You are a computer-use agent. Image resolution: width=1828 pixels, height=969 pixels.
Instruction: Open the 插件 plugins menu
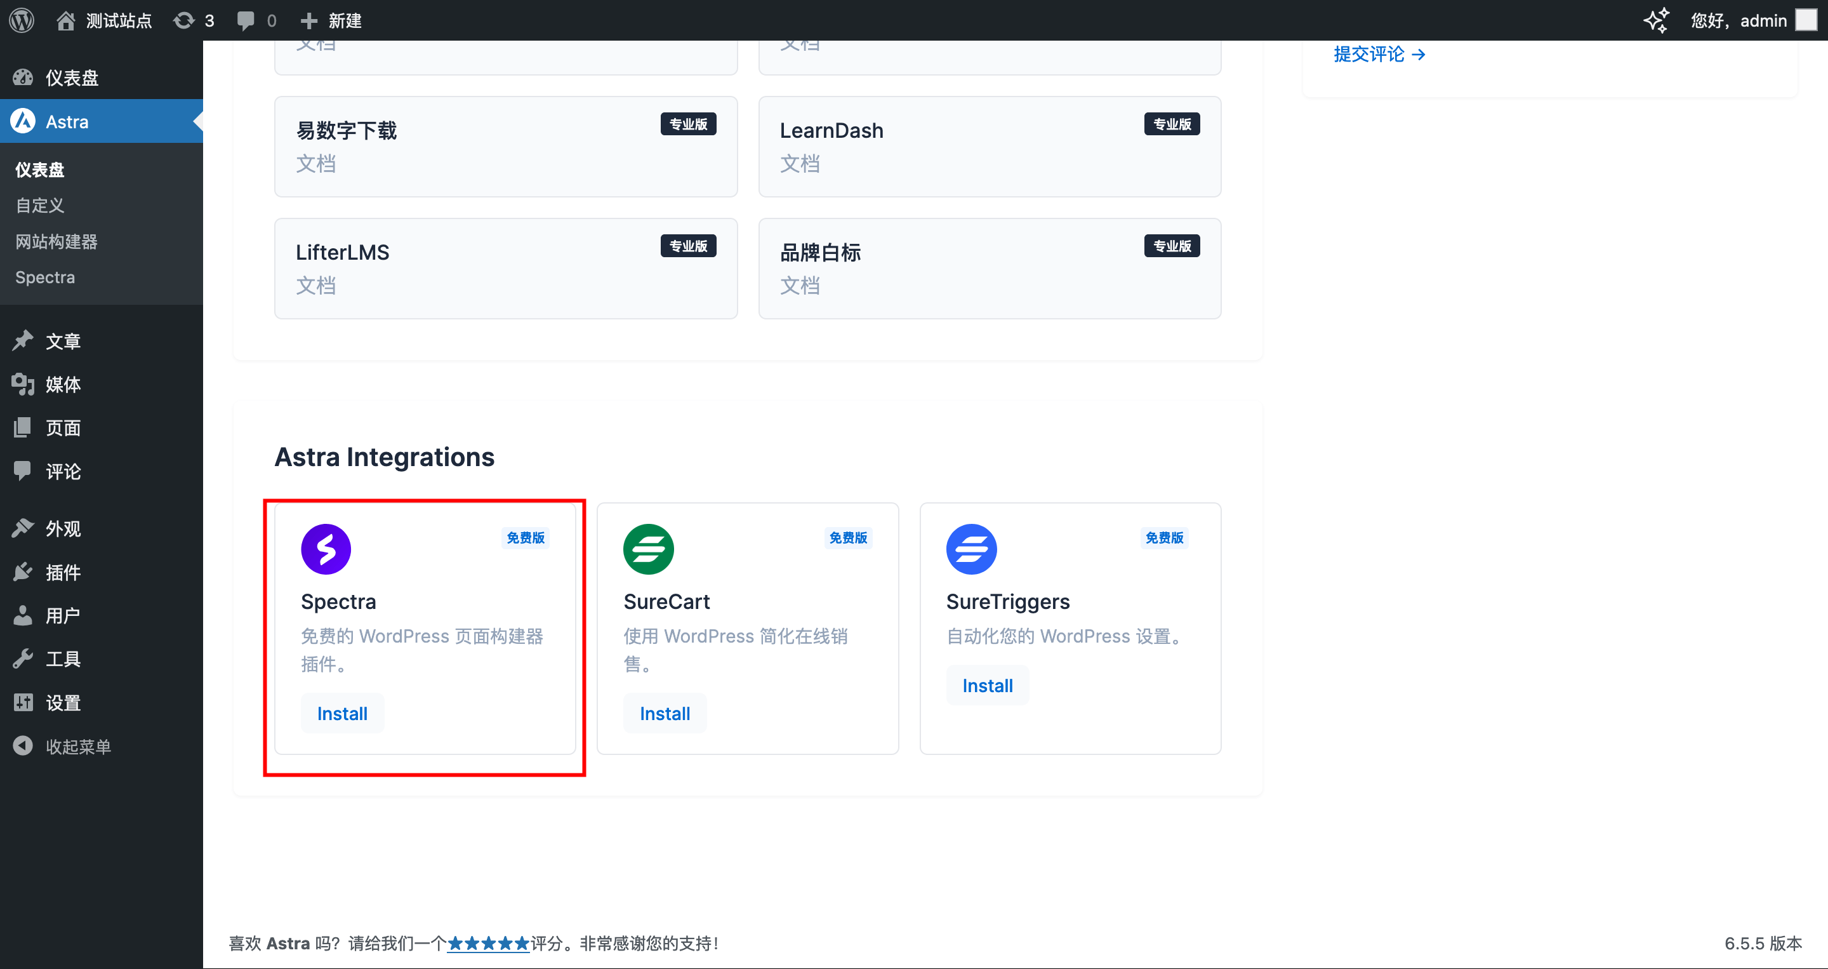point(62,572)
